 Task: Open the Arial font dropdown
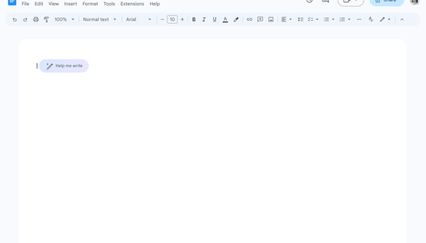[138, 19]
